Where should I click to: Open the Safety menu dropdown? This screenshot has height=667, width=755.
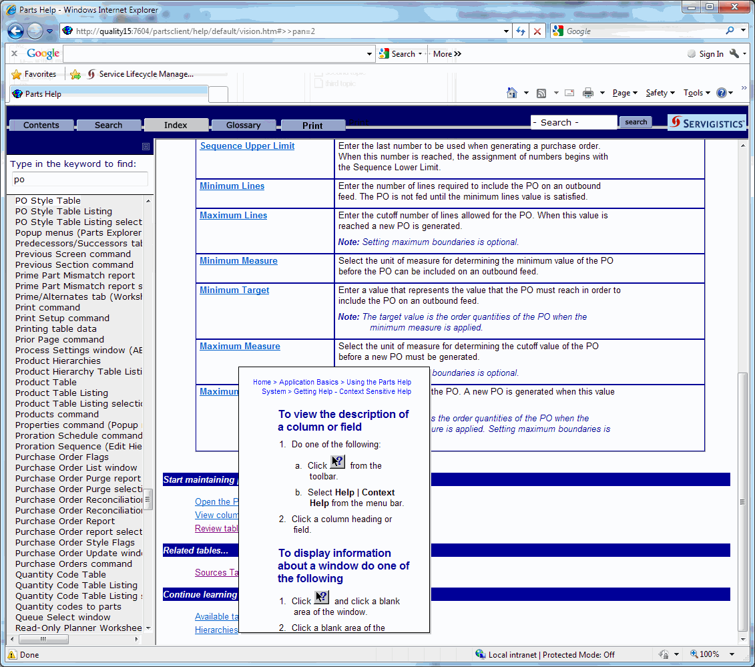point(660,93)
